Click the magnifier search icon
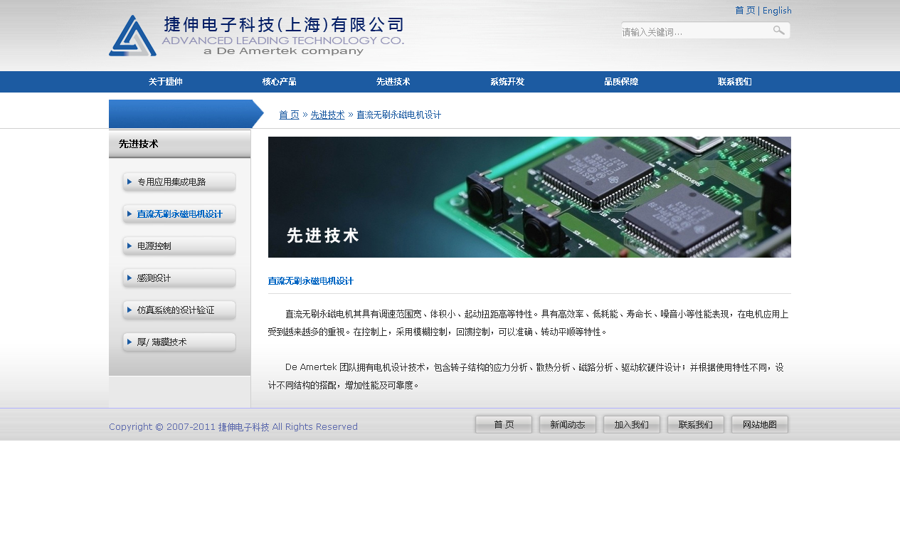This screenshot has width=900, height=558. [x=778, y=31]
